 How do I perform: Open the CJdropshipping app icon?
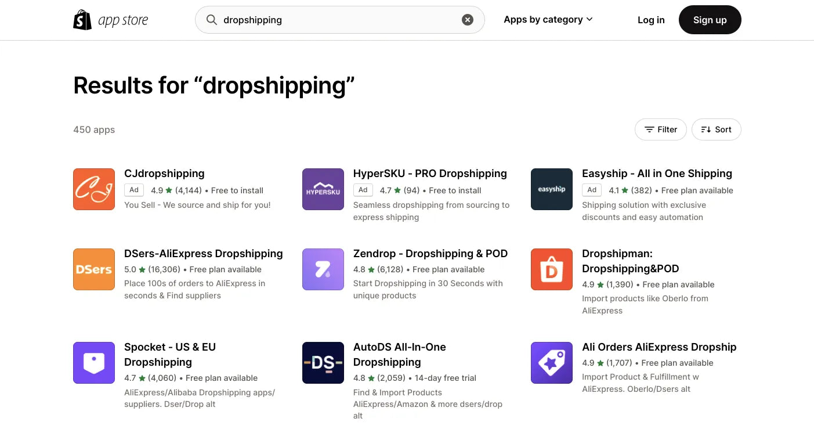(x=93, y=189)
